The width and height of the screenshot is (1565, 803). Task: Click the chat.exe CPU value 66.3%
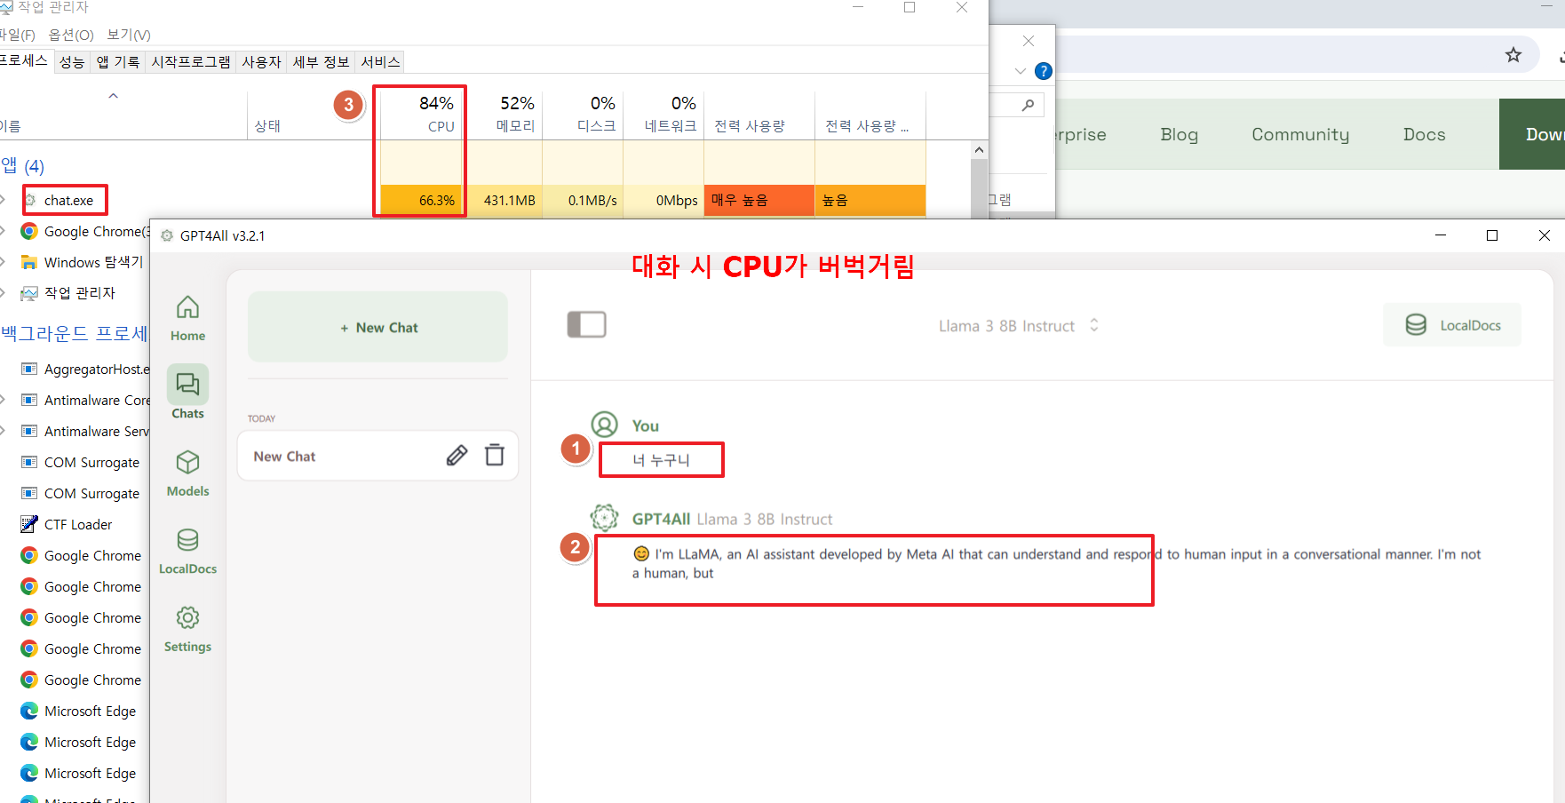436,200
